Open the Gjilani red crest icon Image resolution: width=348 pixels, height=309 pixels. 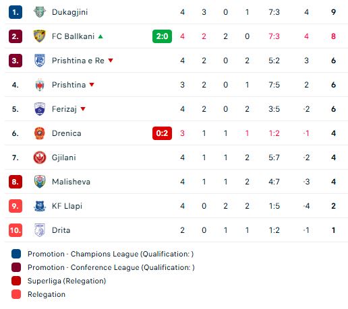40,158
